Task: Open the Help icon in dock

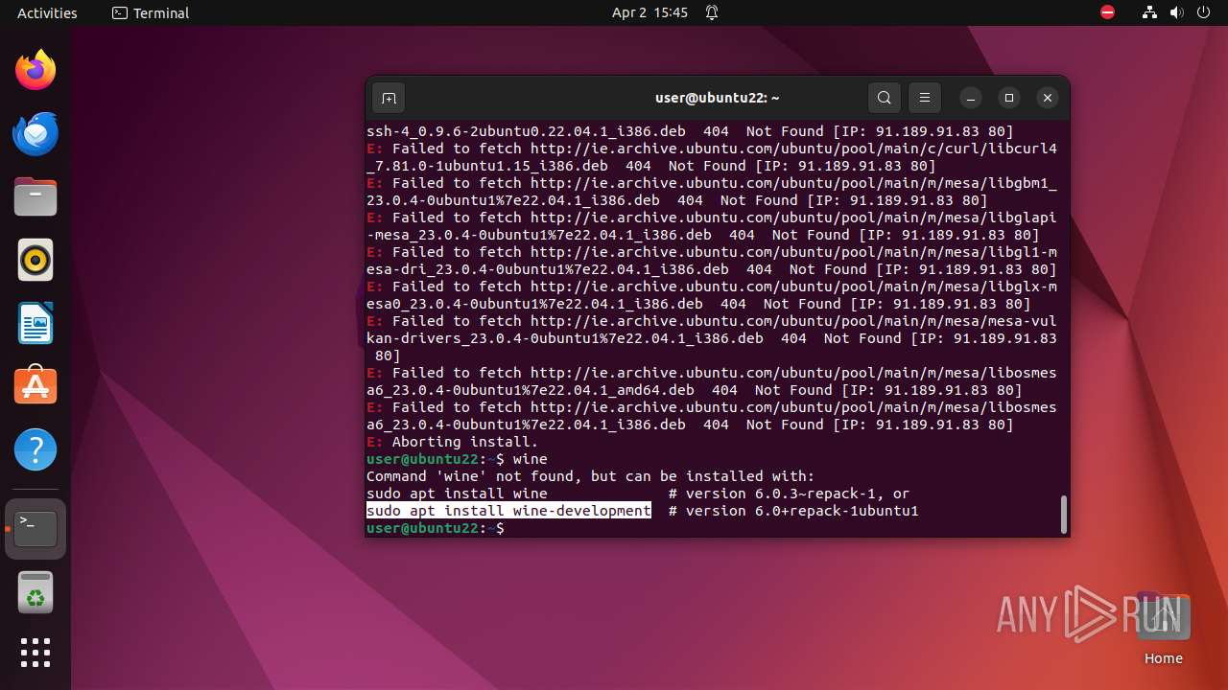Action: coord(35,448)
